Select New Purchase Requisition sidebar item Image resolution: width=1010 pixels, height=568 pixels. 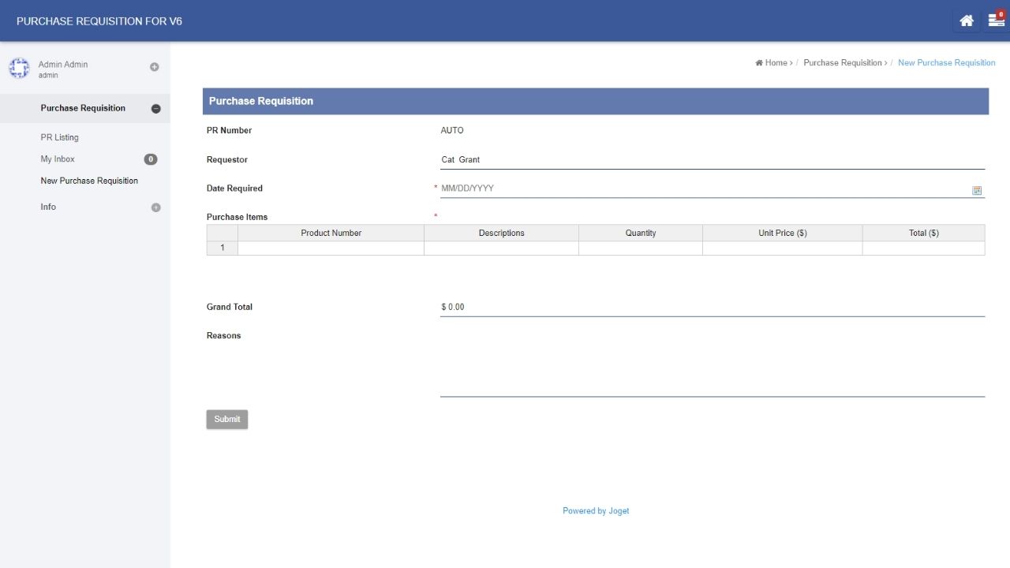click(89, 181)
